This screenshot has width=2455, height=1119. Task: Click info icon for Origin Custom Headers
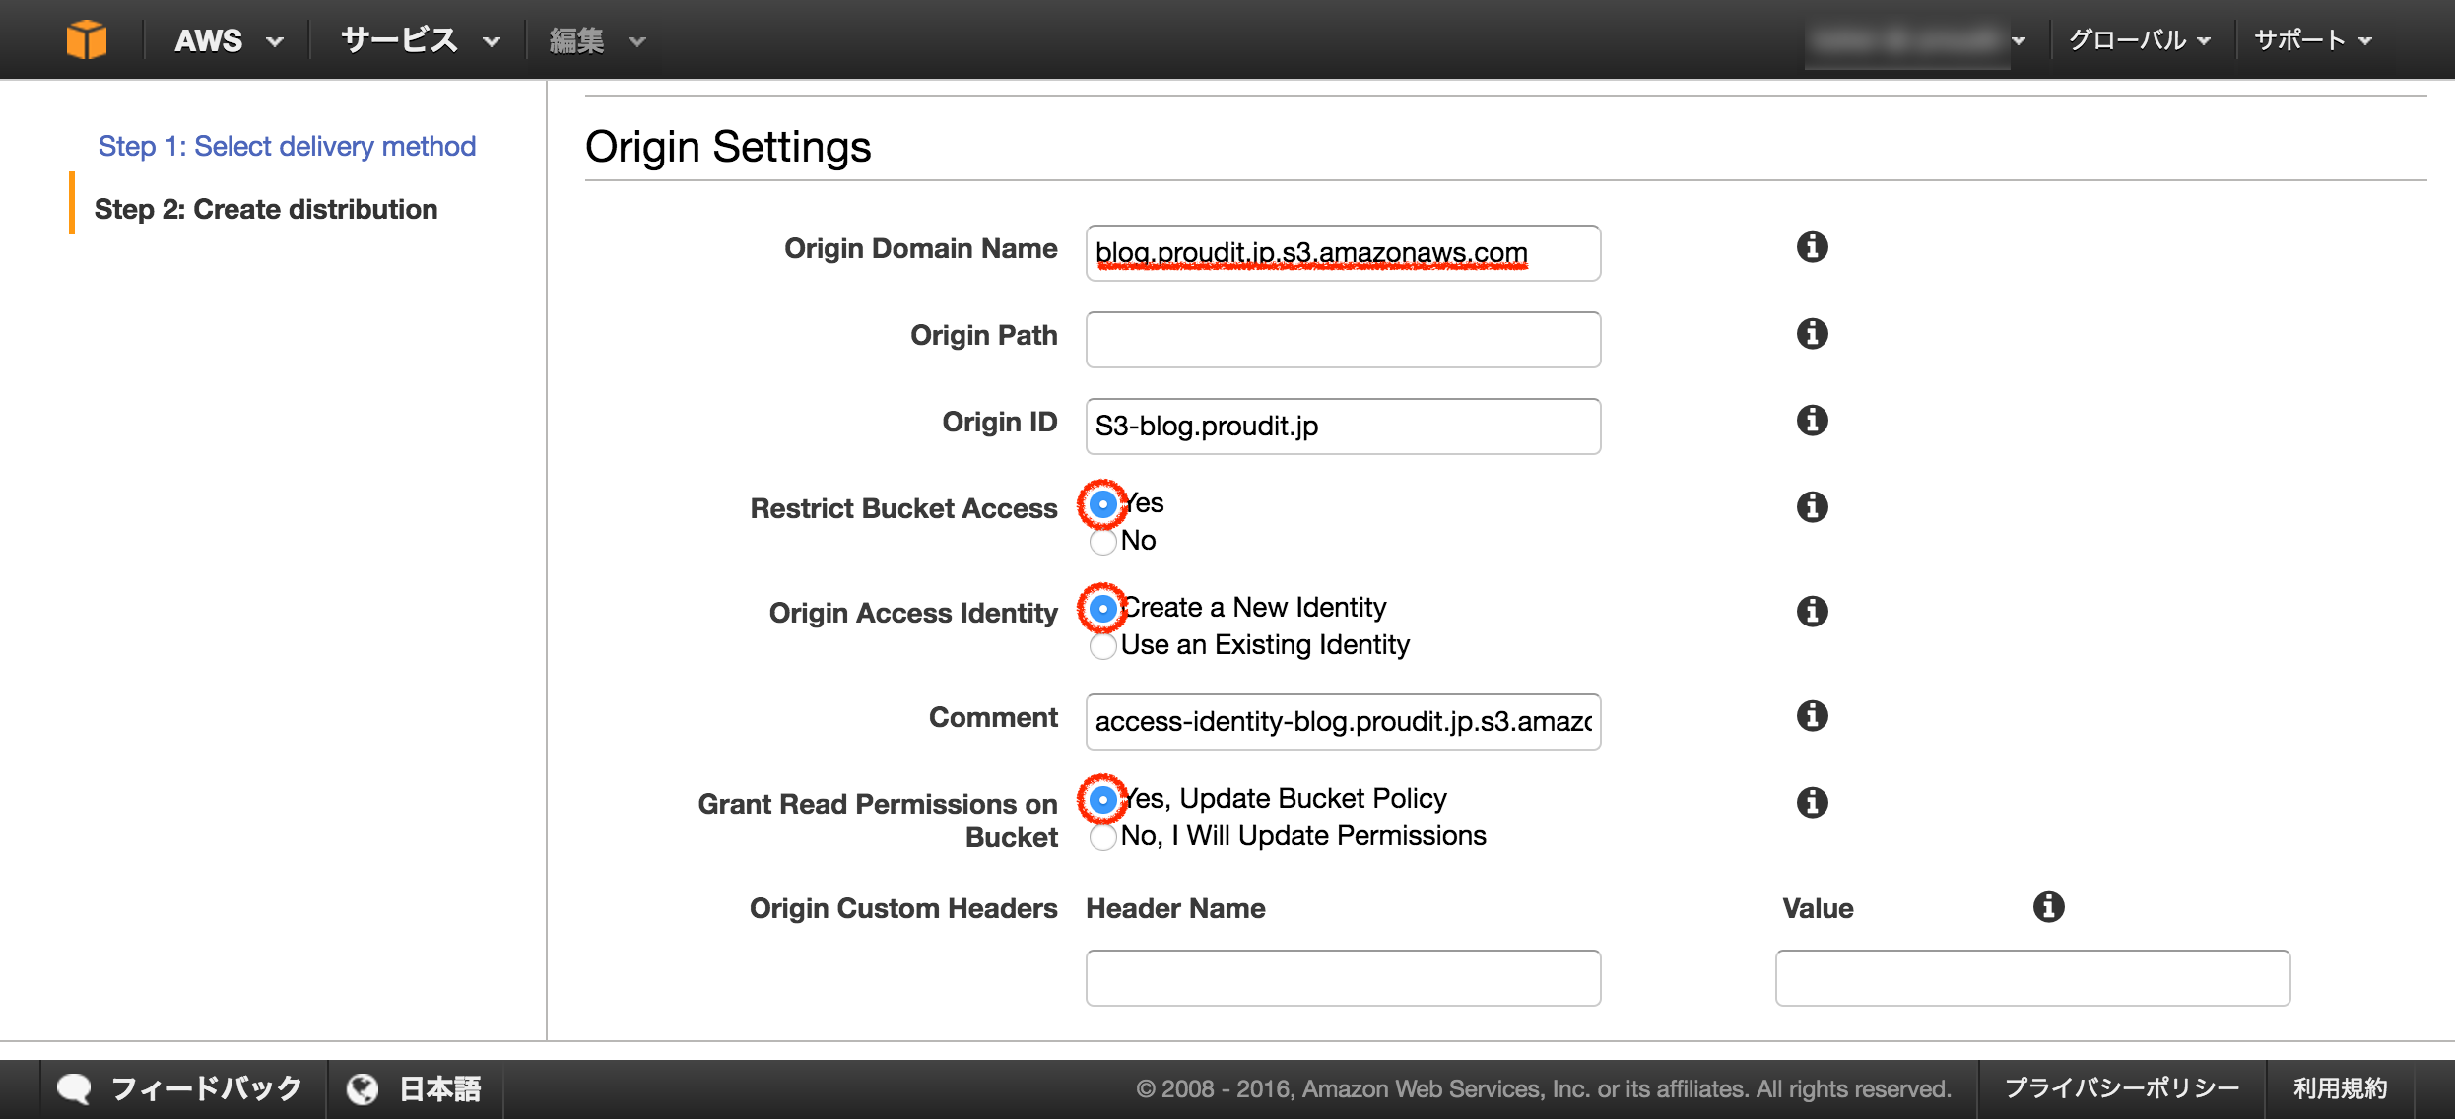click(x=2048, y=907)
